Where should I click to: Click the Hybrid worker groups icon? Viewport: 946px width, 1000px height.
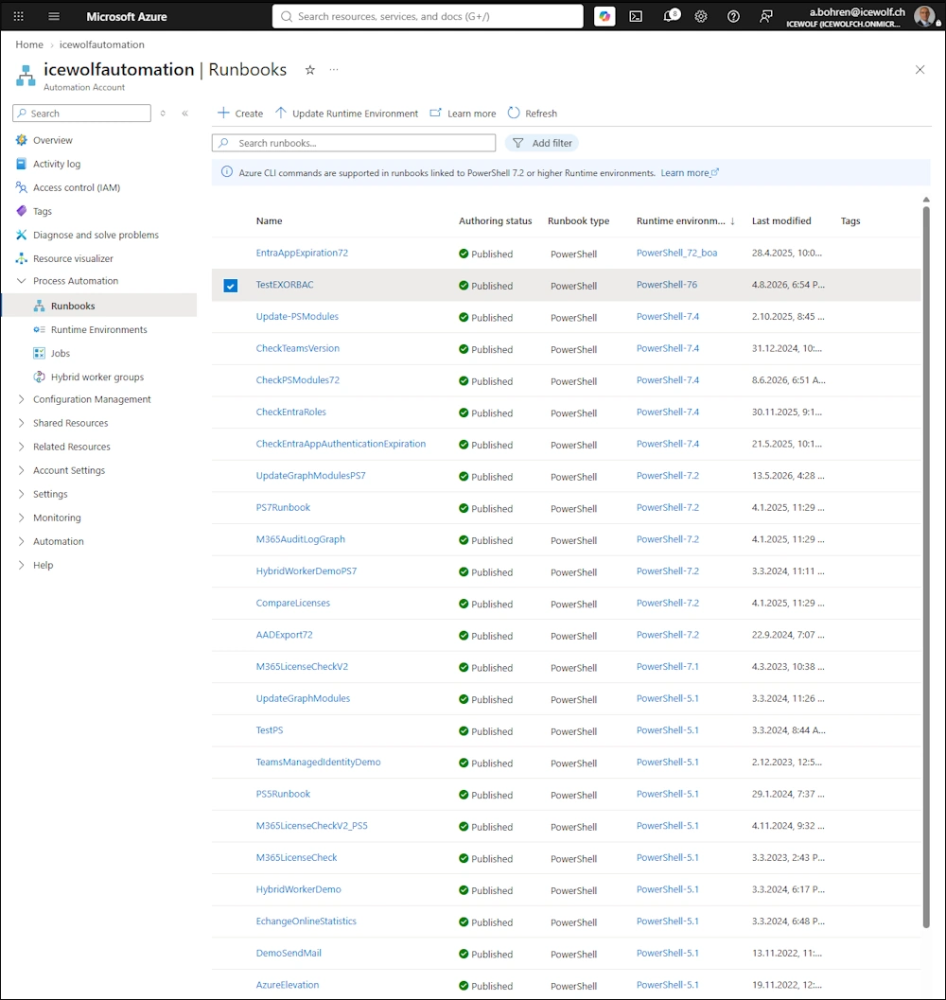point(40,377)
